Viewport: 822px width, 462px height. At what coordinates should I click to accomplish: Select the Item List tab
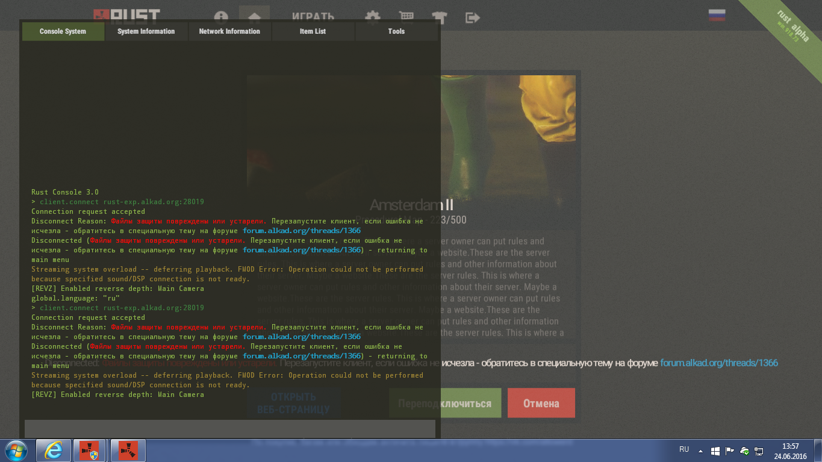click(313, 31)
